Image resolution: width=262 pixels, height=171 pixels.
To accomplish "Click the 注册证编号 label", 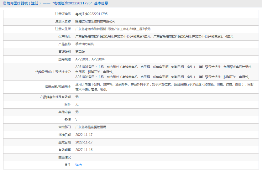I will [63, 14].
